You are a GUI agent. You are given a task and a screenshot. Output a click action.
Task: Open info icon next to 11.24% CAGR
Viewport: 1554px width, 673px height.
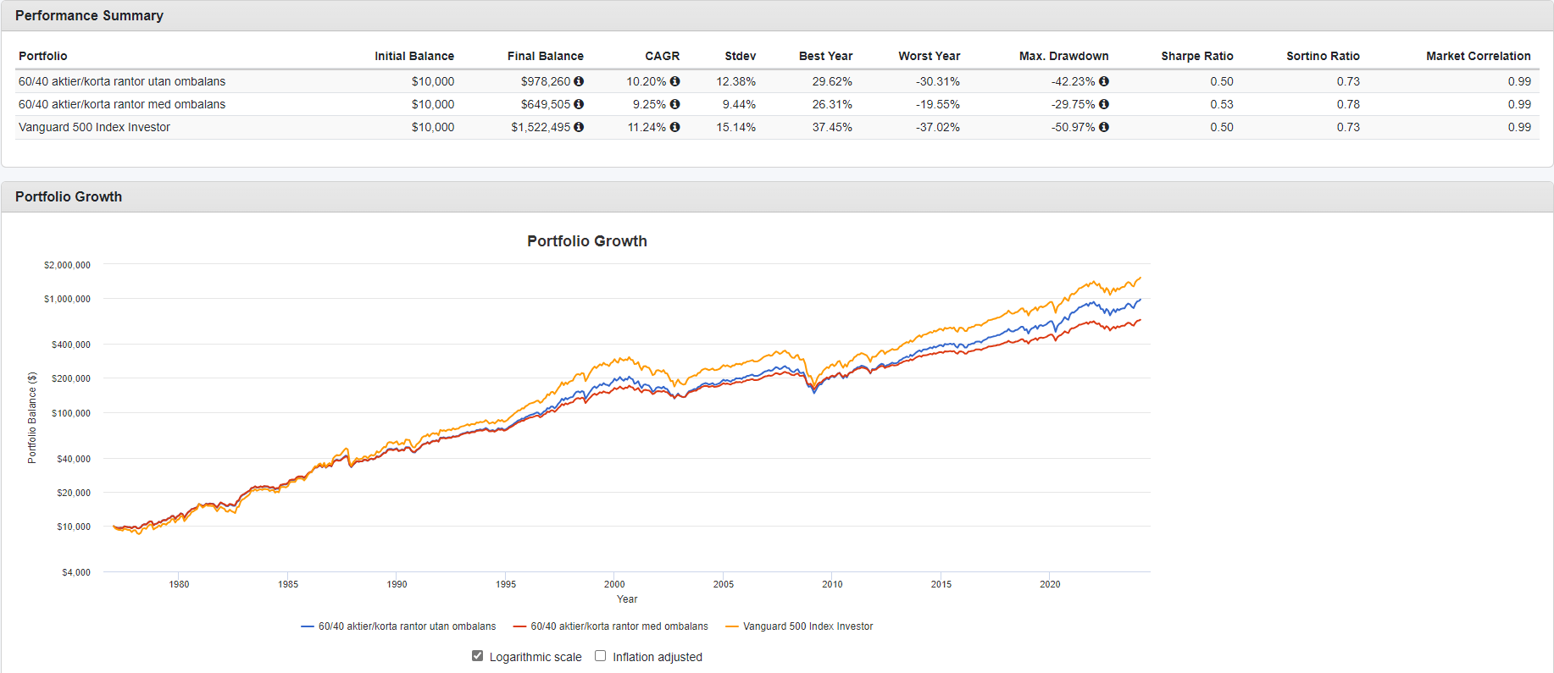pos(674,127)
